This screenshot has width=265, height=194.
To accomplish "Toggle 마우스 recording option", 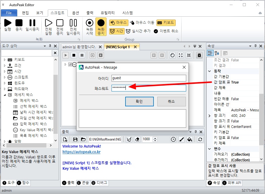I will (118, 23).
